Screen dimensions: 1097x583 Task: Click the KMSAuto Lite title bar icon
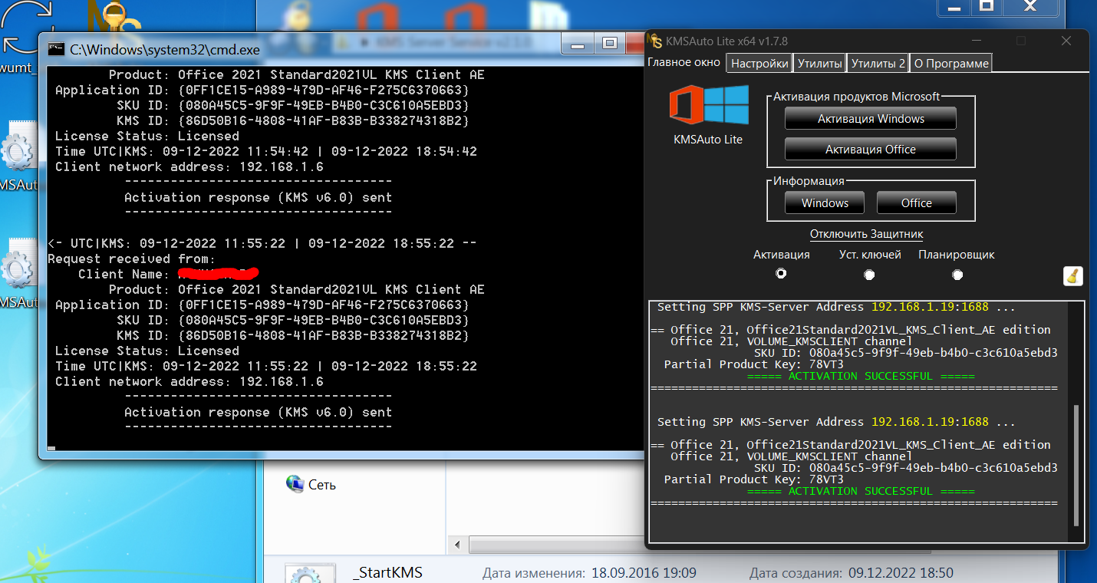pos(656,41)
